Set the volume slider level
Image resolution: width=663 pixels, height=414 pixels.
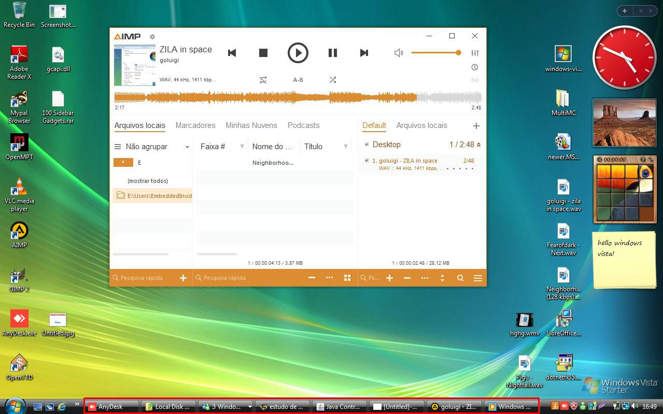pos(436,52)
